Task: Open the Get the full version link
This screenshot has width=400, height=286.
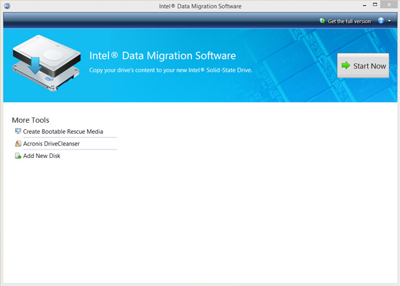Action: tap(349, 22)
